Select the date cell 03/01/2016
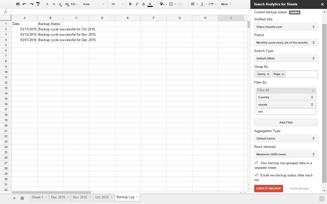 click(25, 40)
